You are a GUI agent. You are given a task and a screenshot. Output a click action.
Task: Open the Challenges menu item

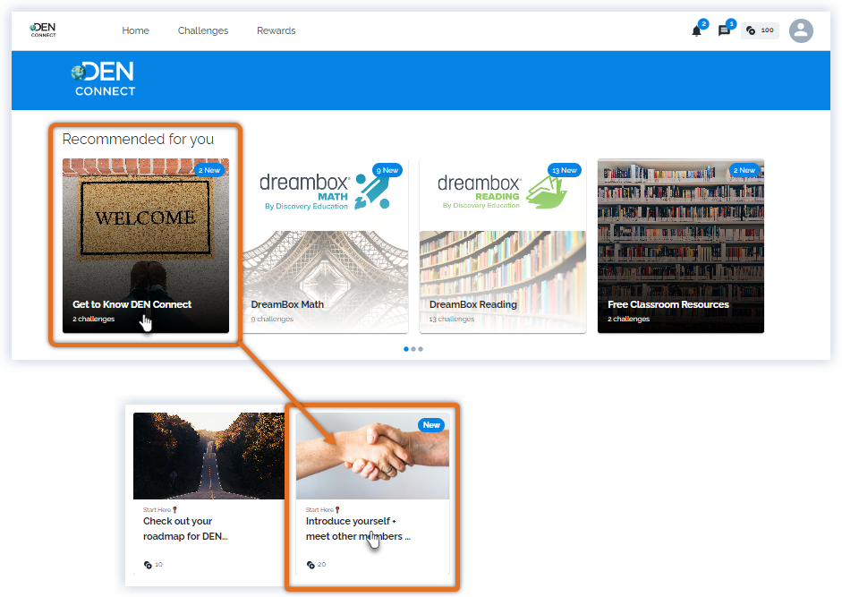(203, 30)
